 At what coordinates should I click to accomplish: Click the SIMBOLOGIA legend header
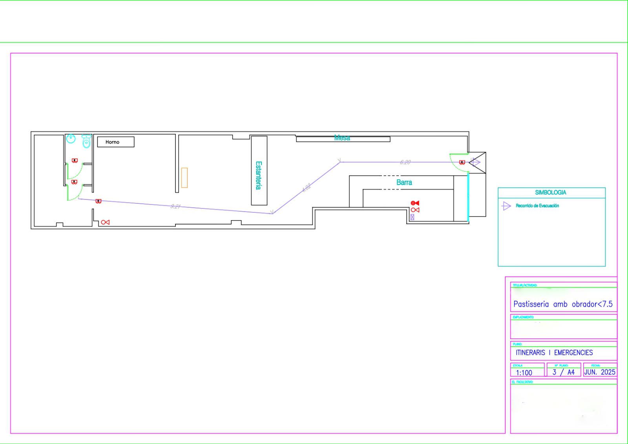tap(550, 193)
